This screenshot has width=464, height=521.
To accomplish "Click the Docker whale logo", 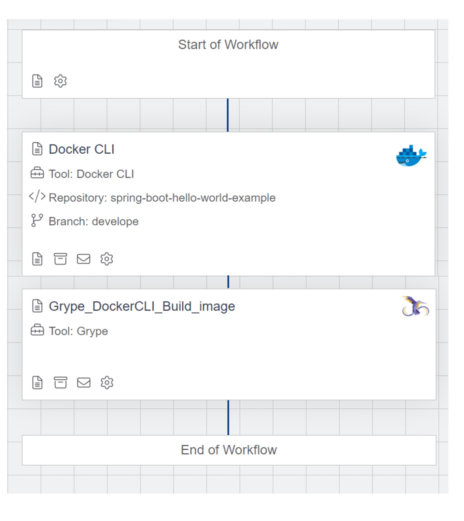I will pos(411,156).
